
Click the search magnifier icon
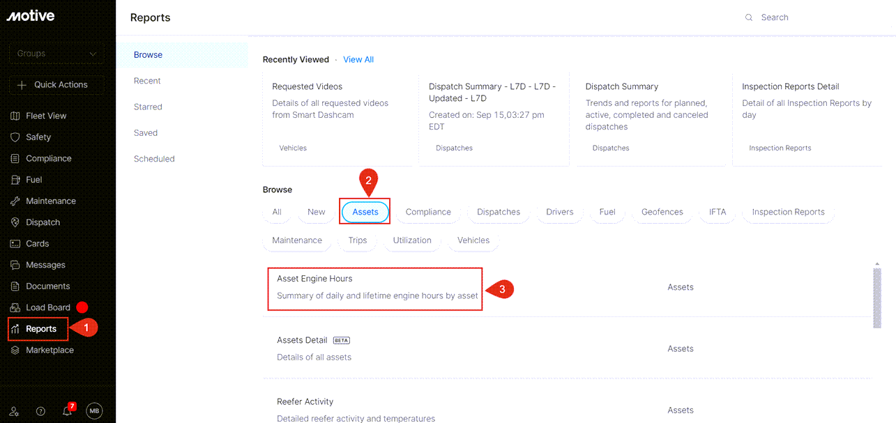click(749, 17)
